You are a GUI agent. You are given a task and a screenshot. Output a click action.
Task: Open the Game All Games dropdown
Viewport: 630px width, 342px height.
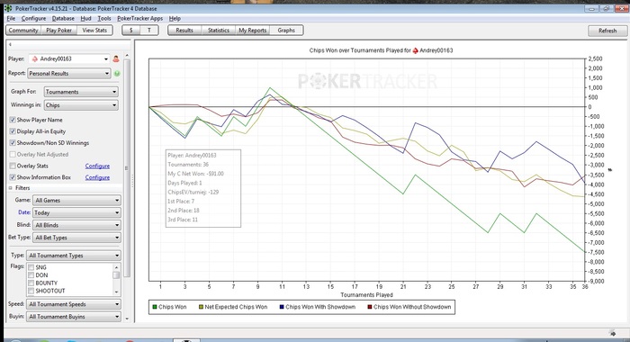pyautogui.click(x=76, y=200)
